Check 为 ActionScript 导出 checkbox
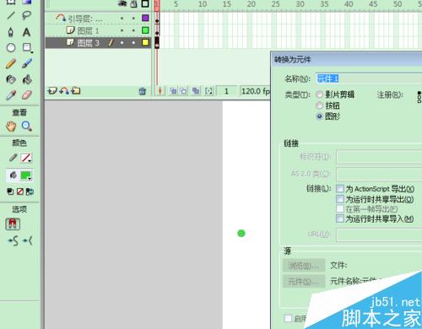 coord(340,188)
